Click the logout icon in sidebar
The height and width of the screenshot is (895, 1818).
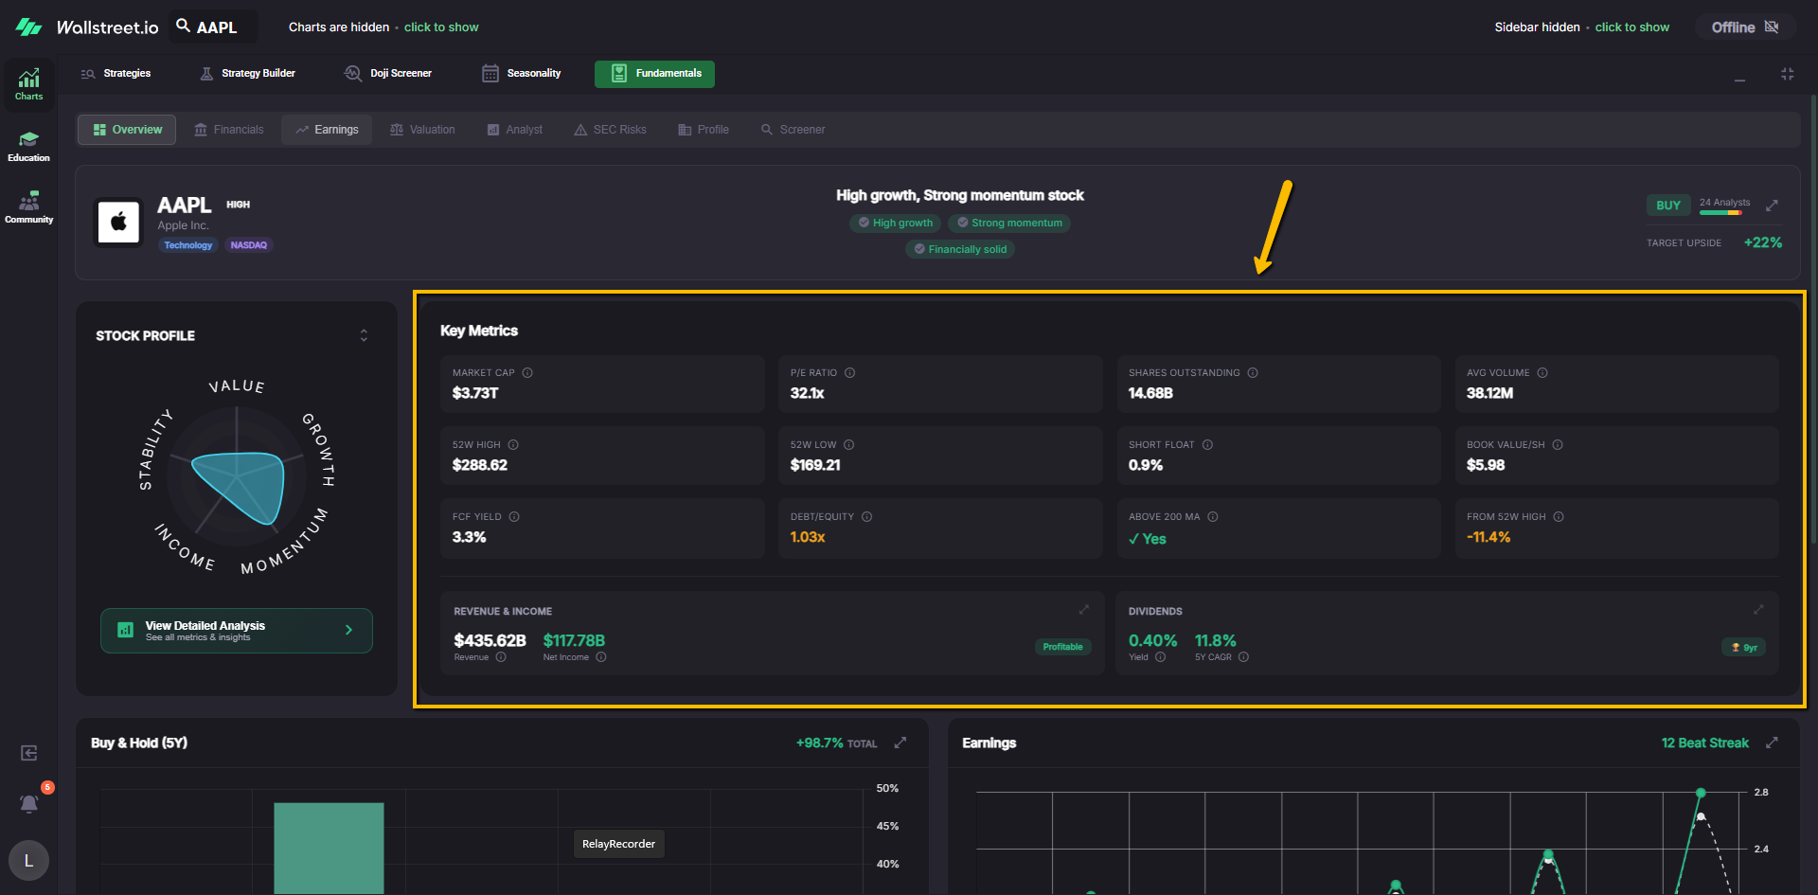29,753
